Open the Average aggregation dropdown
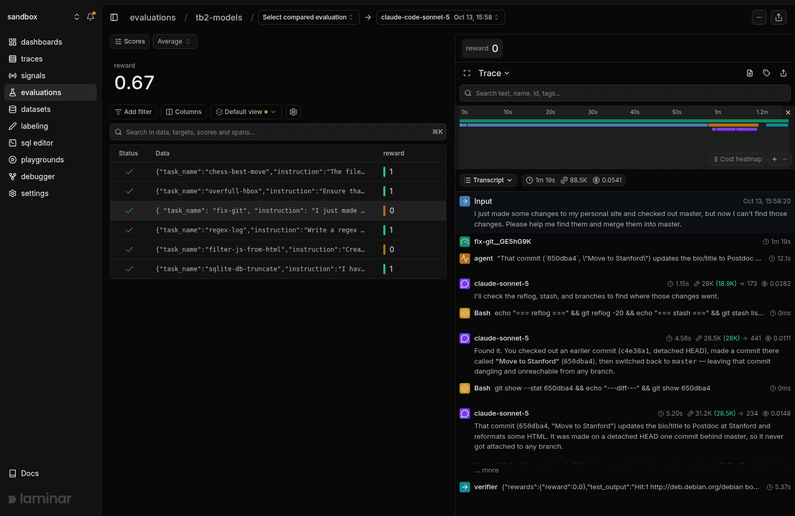Viewport: 795px width, 516px height. [x=175, y=42]
